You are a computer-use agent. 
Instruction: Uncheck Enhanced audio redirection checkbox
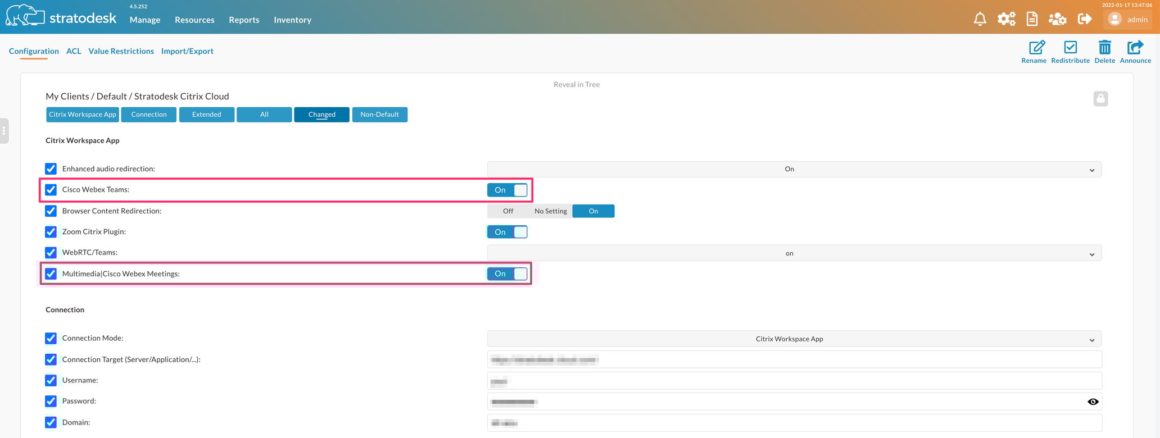coord(51,168)
